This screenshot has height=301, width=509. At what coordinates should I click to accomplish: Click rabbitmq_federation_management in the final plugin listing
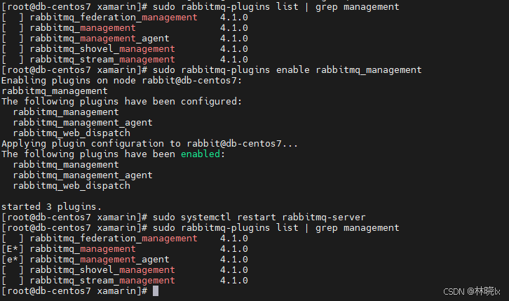pyautogui.click(x=114, y=238)
